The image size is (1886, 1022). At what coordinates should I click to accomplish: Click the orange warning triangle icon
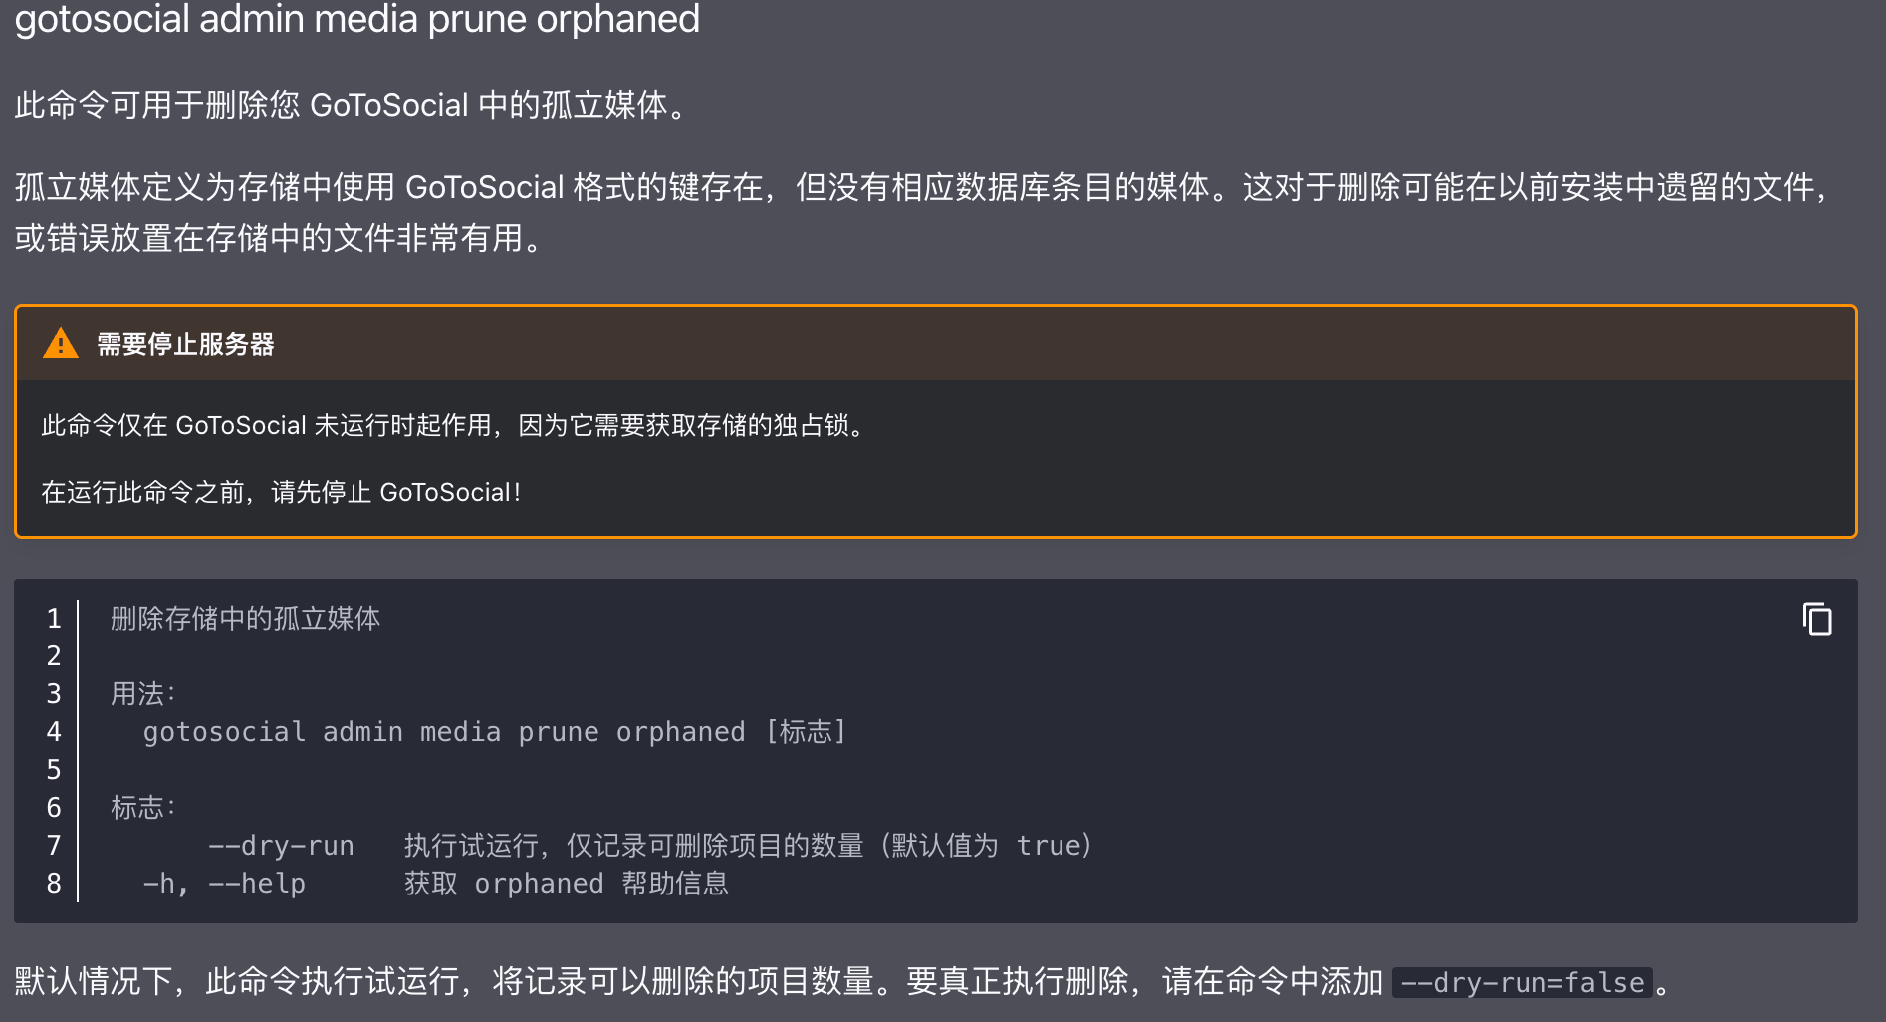61,344
